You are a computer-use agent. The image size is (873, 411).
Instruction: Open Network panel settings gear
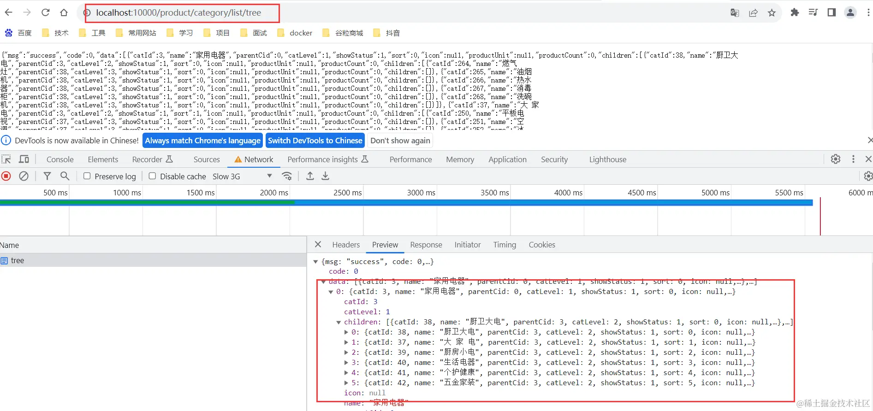tap(868, 176)
